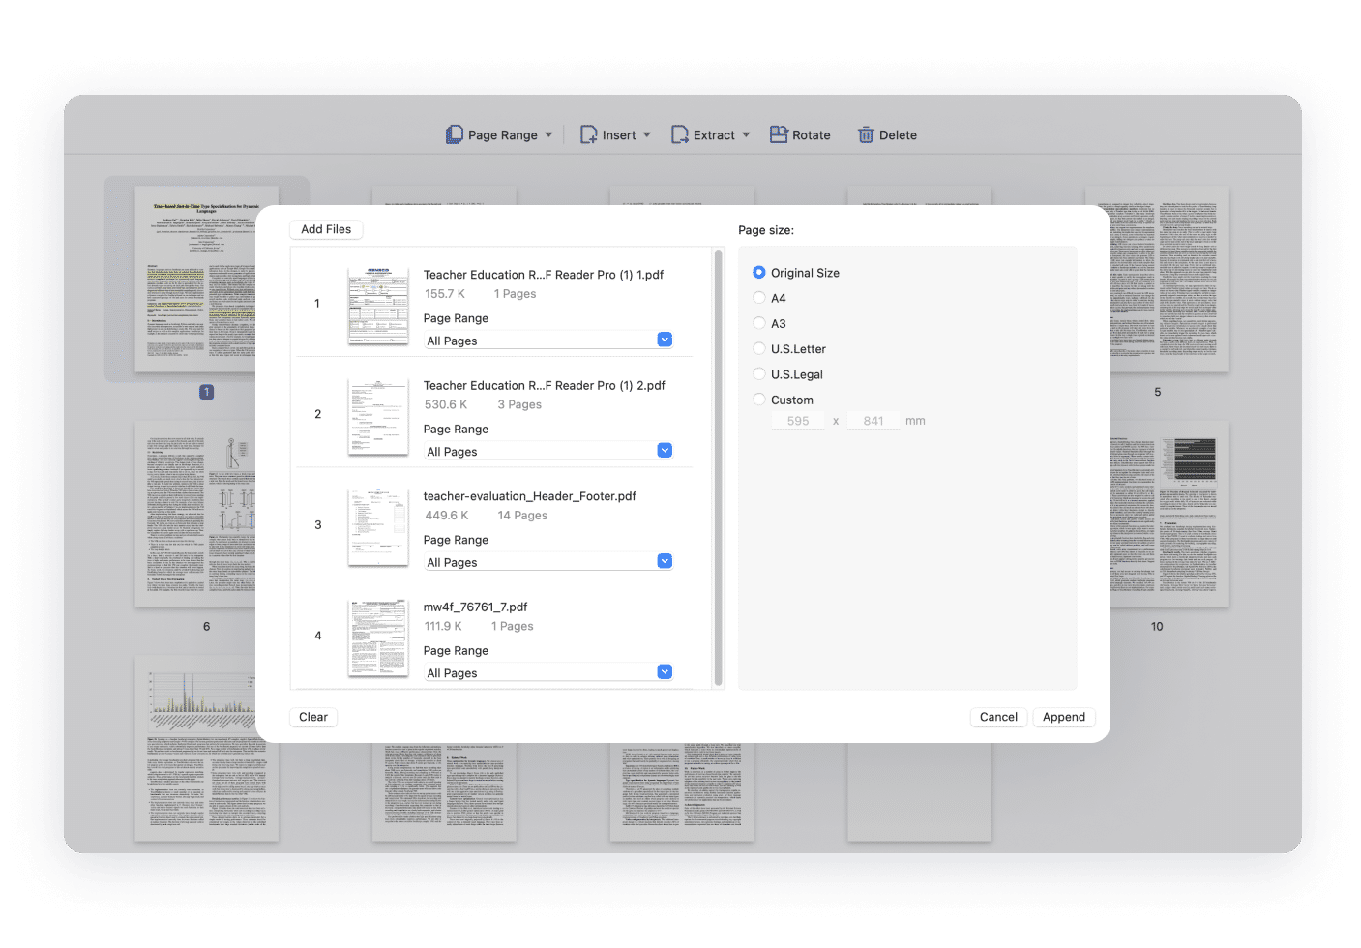Click the custom width field showing 595
Screen dimensions: 1361x948
[798, 421]
